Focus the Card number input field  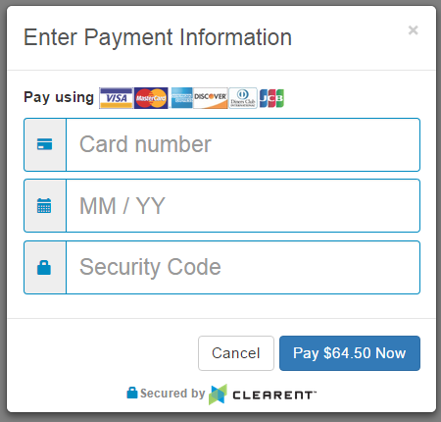[243, 144]
